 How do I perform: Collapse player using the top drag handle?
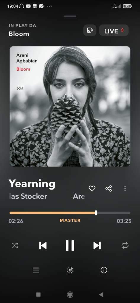pos(70,16)
